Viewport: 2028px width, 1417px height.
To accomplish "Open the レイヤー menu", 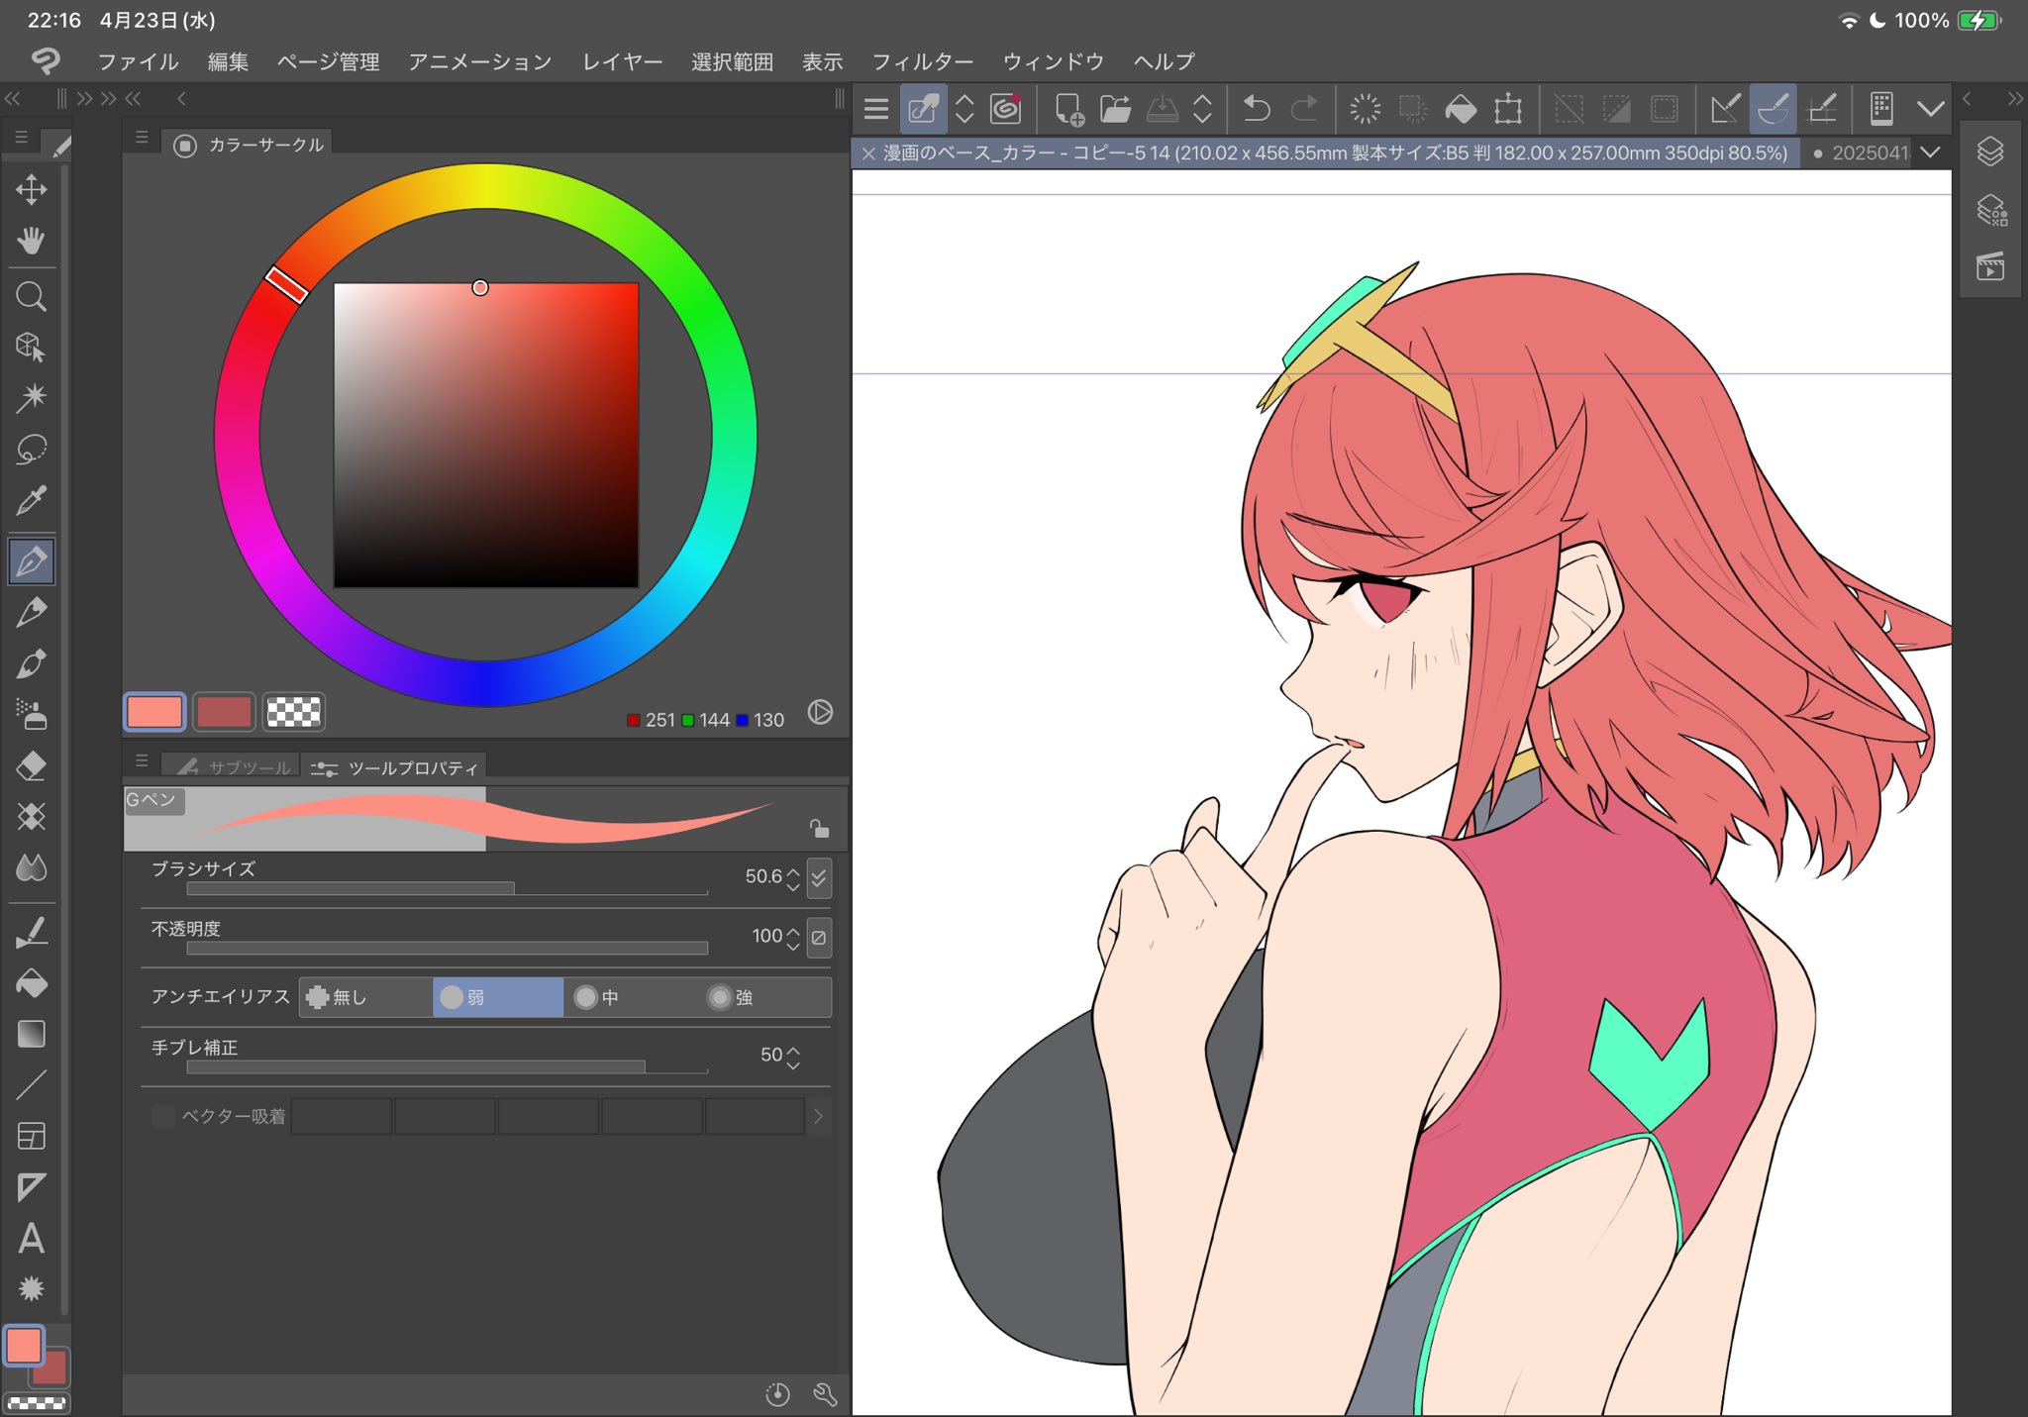I will point(622,61).
